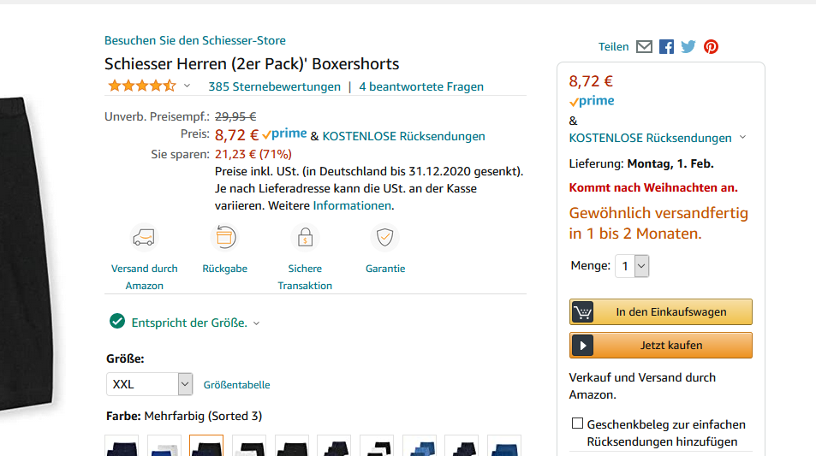
Task: Open the Größentabelle size chart
Action: [x=236, y=385]
